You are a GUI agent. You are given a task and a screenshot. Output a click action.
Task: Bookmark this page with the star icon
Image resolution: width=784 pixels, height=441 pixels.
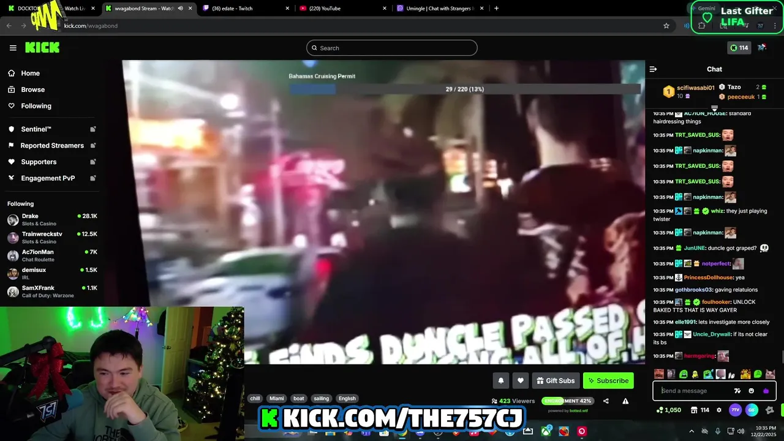click(x=666, y=26)
